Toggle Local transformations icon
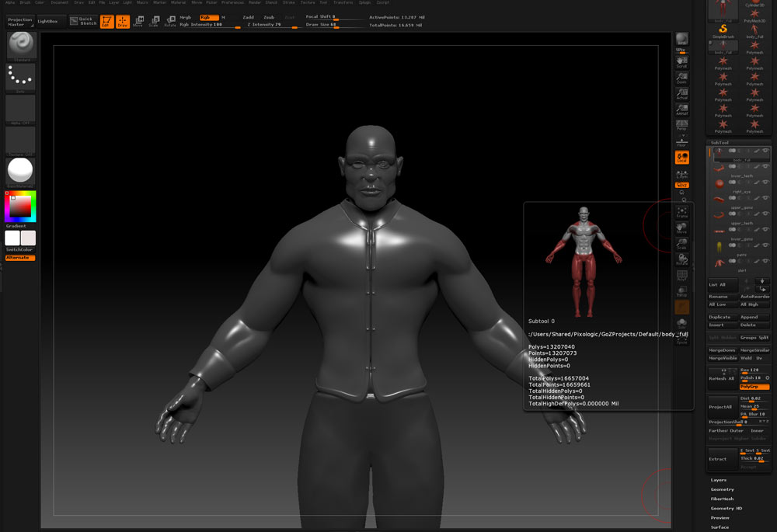777x532 pixels. [682, 157]
